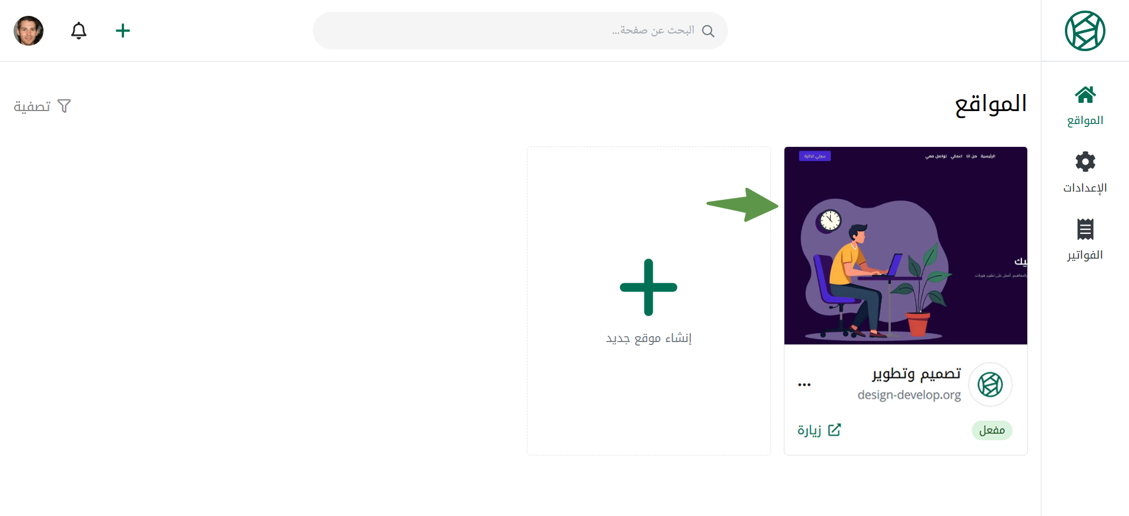Expand the تصفية filter options
This screenshot has height=516, width=1129.
(42, 106)
